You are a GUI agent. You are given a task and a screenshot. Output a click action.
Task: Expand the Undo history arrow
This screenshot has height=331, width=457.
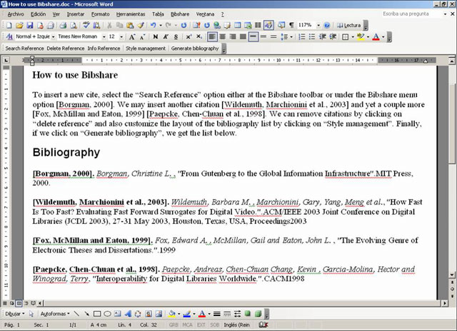click(161, 26)
